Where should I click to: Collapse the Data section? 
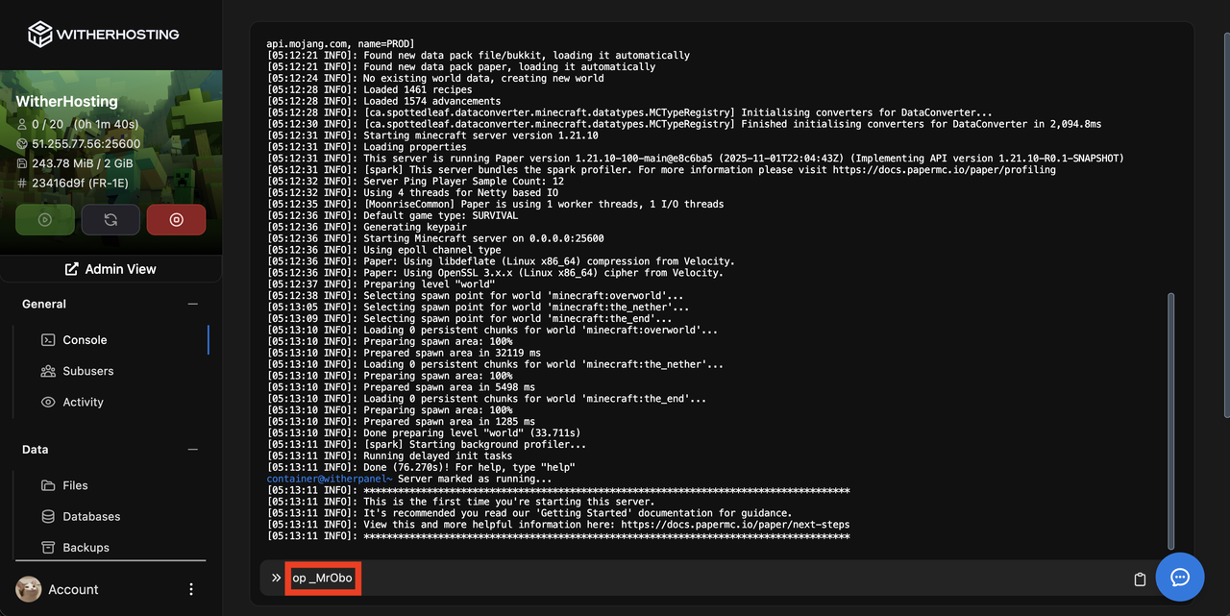[192, 450]
